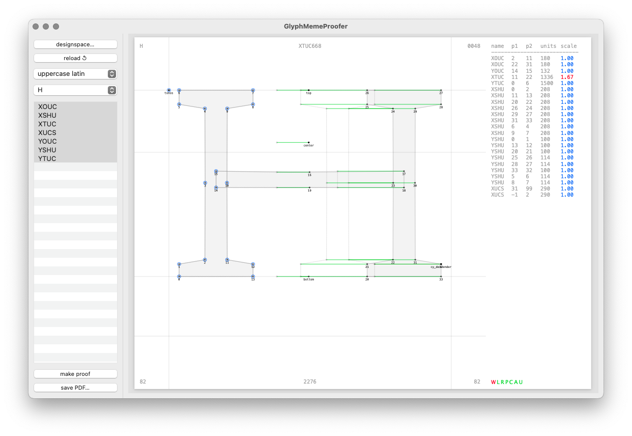Expand the uppercase latin category dropdown
The width and height of the screenshot is (632, 436).
(x=75, y=74)
